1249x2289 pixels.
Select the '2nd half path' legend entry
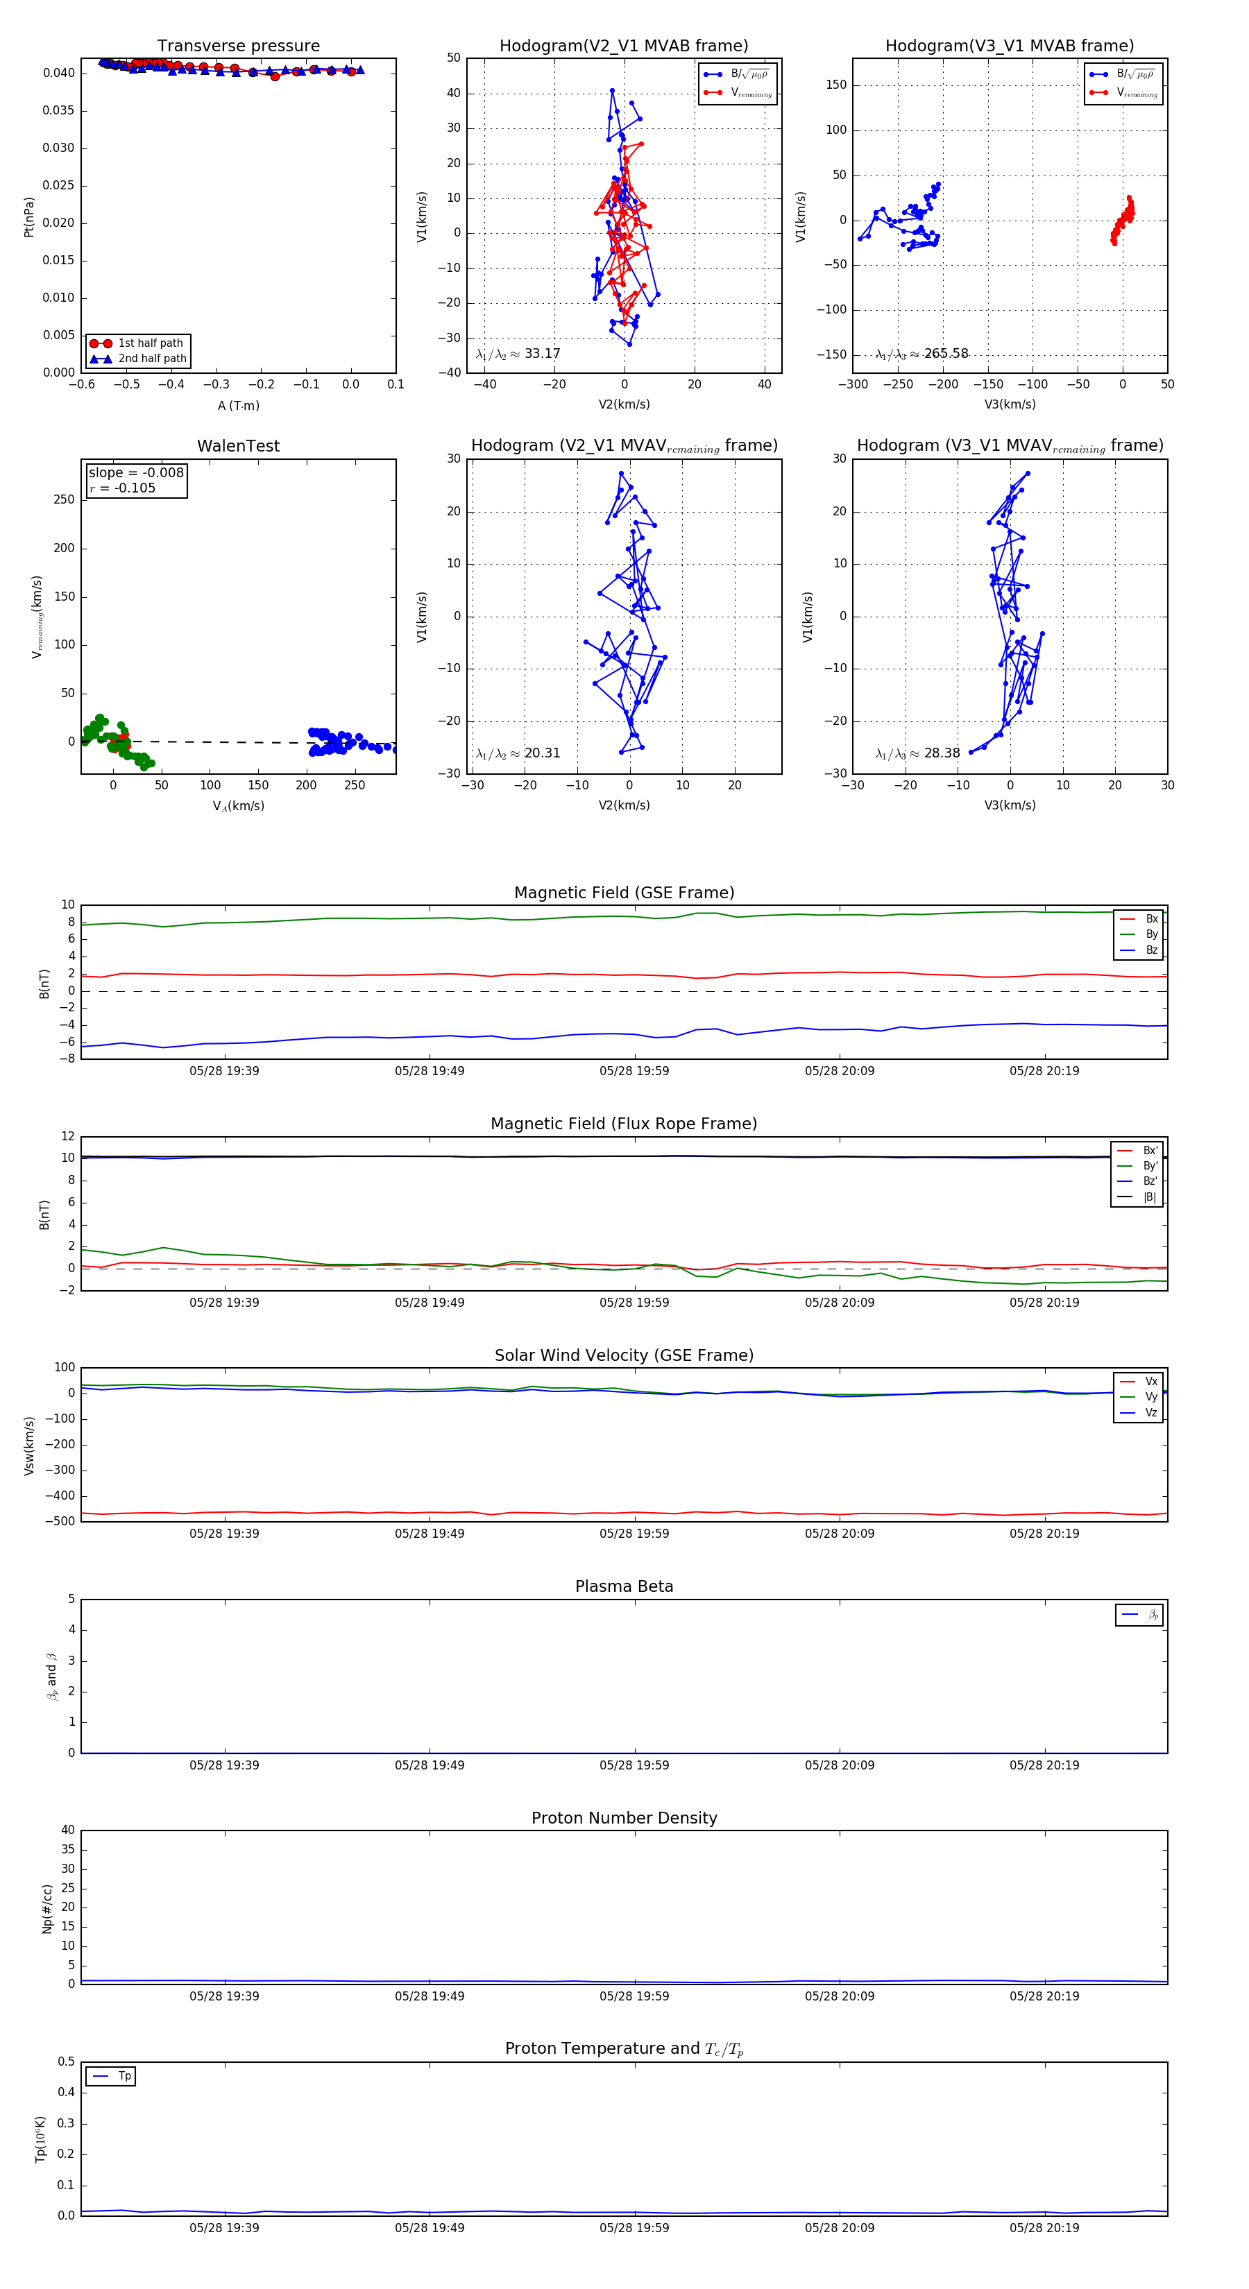pyautogui.click(x=138, y=359)
